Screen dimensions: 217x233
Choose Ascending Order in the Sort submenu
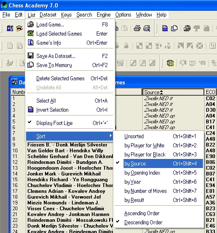pyautogui.click(x=159, y=213)
